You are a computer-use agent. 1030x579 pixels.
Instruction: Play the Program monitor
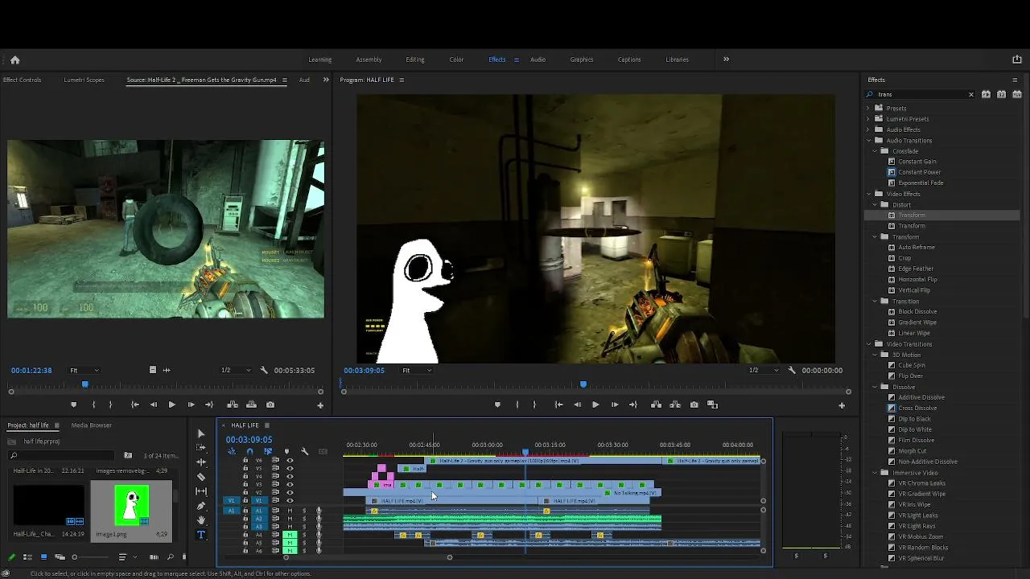595,404
